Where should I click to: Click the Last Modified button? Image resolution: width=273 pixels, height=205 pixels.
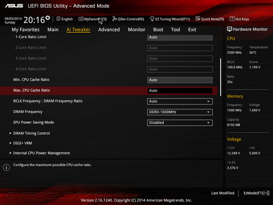[223, 193]
